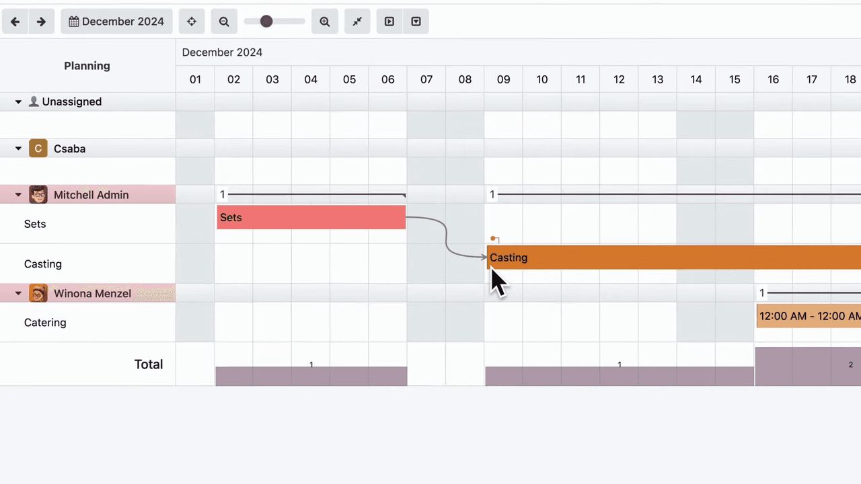Click the day 09 column header
This screenshot has height=484, width=861.
coord(503,79)
